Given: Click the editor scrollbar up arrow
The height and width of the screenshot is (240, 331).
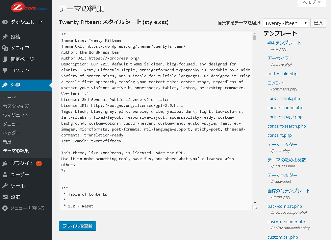Looking at the screenshot, I should (255, 33).
